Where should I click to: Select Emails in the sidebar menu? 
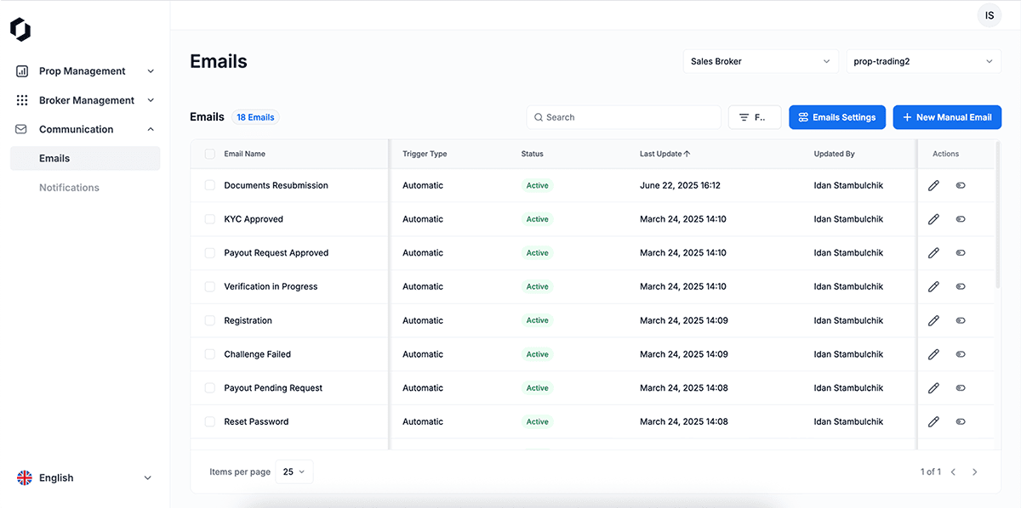coord(54,158)
